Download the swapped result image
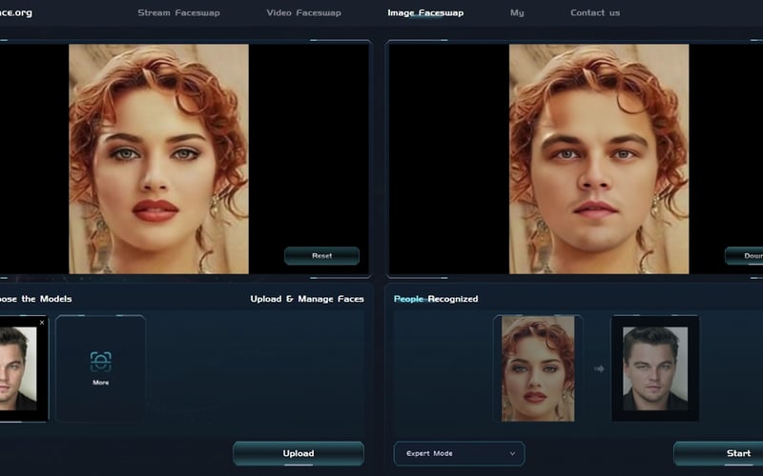The width and height of the screenshot is (763, 476). (744, 255)
